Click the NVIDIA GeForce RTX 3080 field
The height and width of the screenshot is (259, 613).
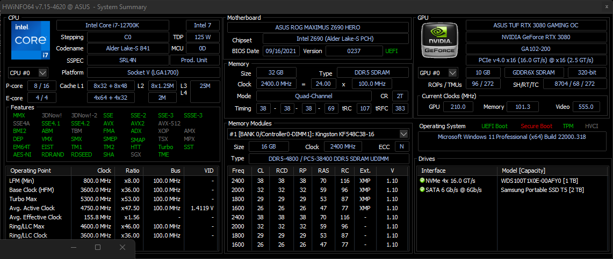click(x=536, y=37)
